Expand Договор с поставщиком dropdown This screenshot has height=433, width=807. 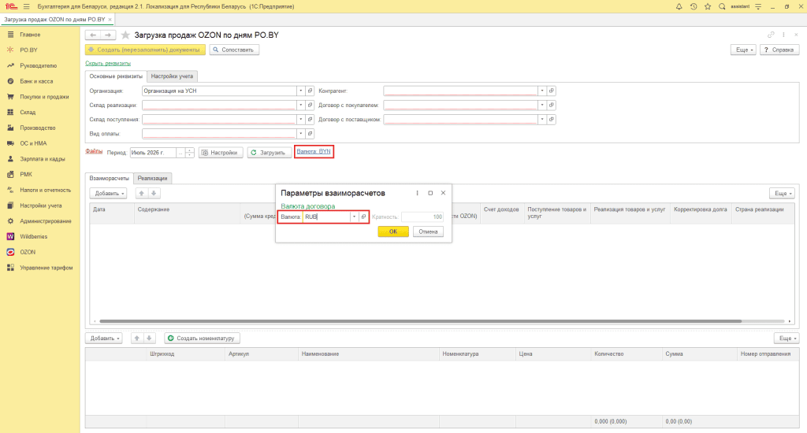coord(542,120)
